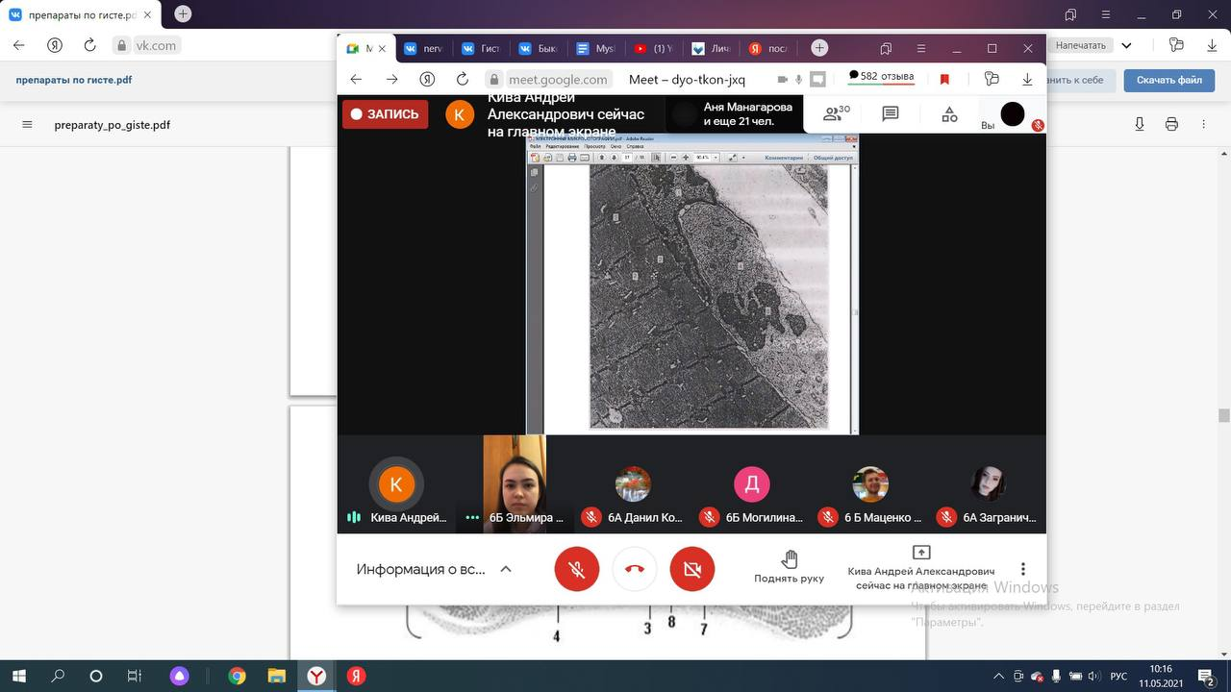Click 6Б Могилина participant avatar
Screen dimensions: 1231x692
pyautogui.click(x=752, y=484)
